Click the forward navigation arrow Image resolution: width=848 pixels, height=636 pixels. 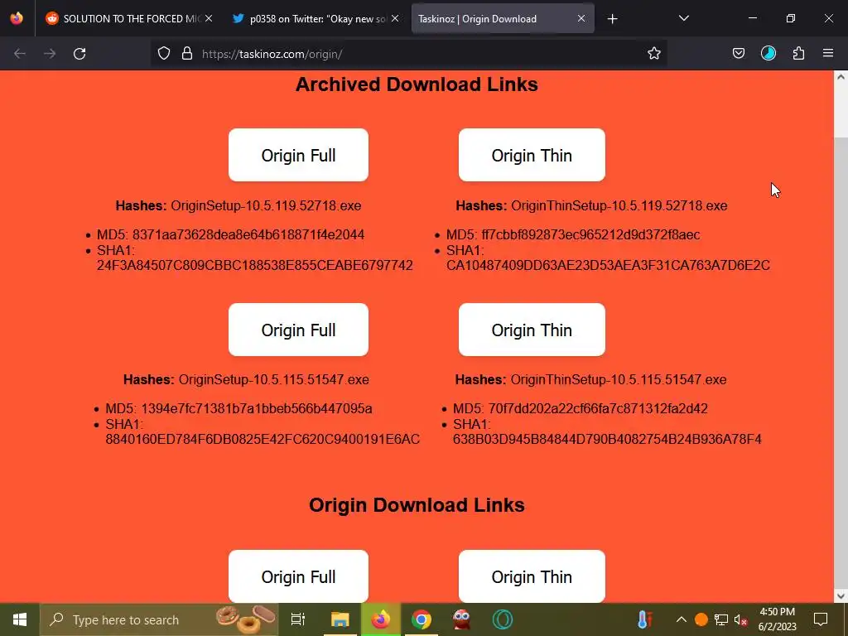(50, 54)
